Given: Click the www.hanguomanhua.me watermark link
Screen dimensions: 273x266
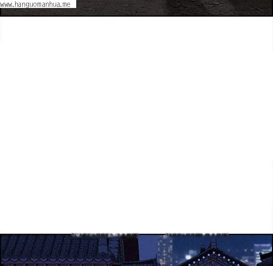Looking at the screenshot, I should (x=36, y=5).
